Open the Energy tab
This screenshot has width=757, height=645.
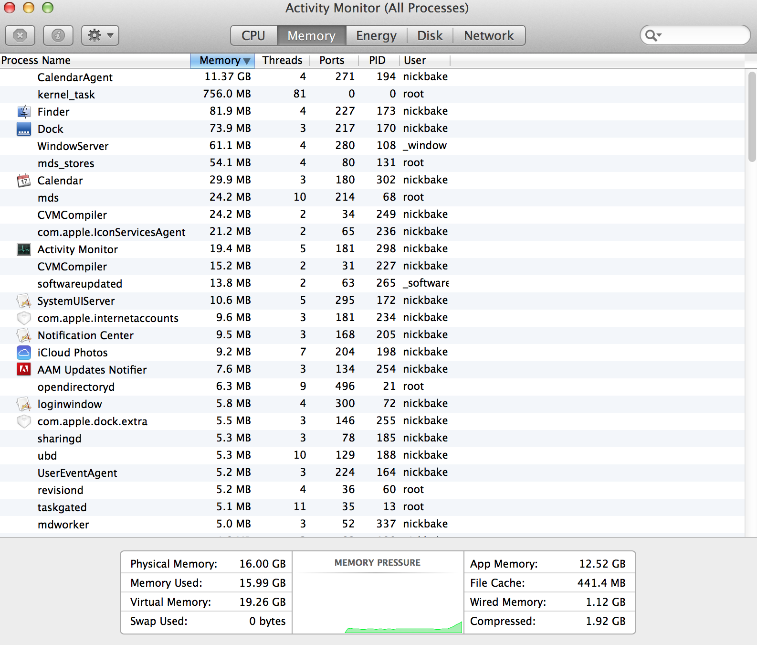377,35
